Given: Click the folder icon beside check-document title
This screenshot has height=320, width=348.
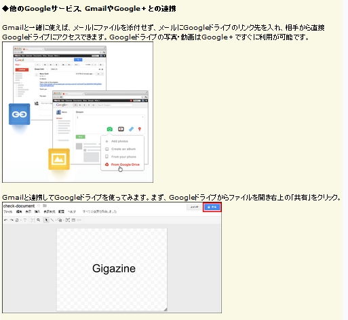Looking at the screenshot, I should 45,205.
